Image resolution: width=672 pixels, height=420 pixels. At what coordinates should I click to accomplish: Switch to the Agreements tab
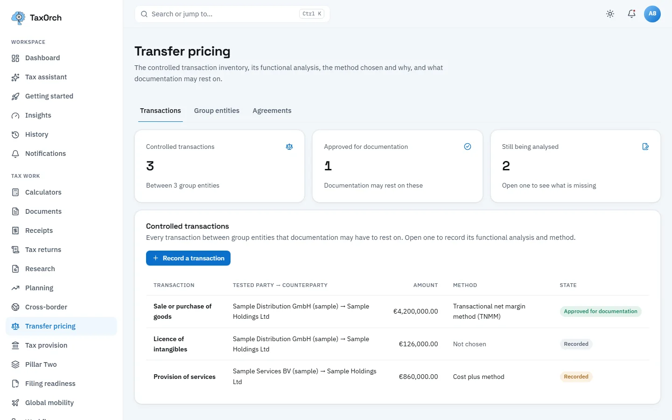[272, 111]
